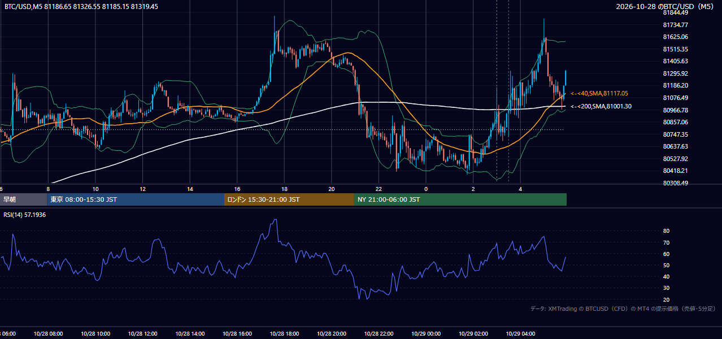The height and width of the screenshot is (339, 722).
Task: Select the 東京 08:00-15:30 JST session bar
Action: (x=136, y=199)
